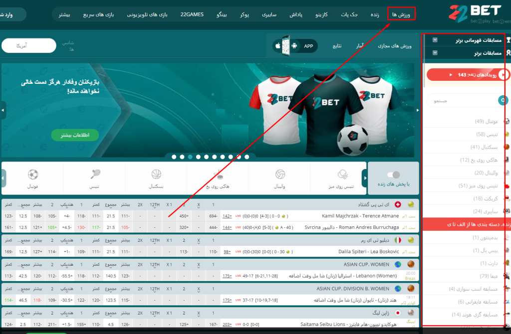
Task: Open the آمار statistics tab
Action: [360, 46]
